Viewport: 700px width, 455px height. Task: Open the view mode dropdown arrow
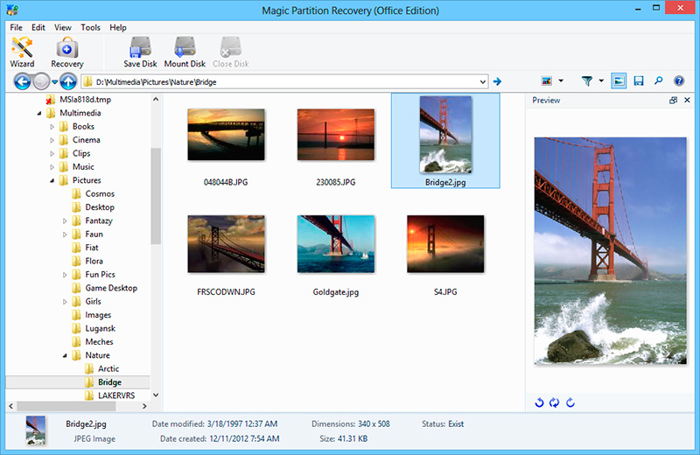click(x=561, y=80)
